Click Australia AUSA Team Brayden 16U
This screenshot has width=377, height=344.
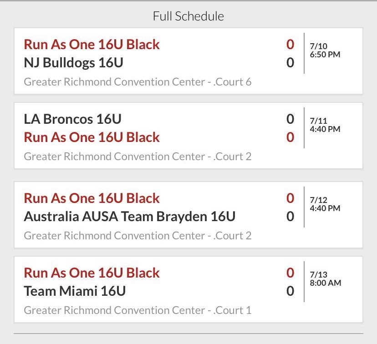click(x=130, y=217)
